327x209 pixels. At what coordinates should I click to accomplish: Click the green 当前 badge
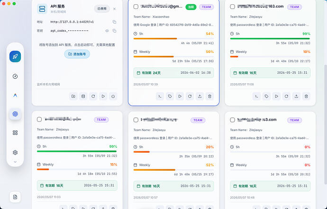click(x=191, y=7)
